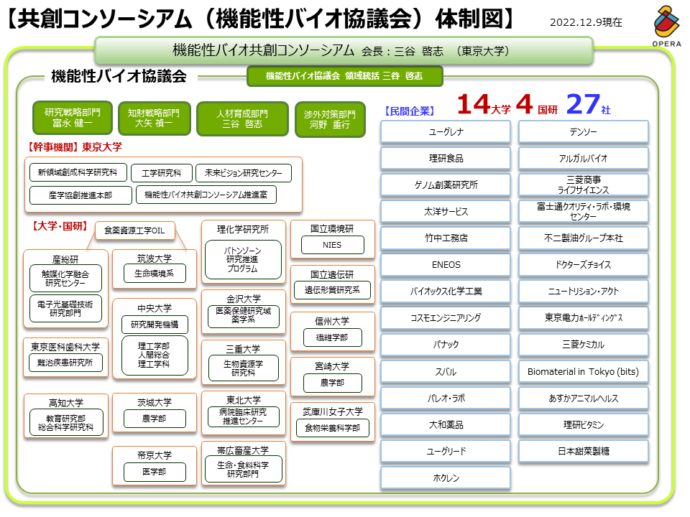Select 東京電力ホールディングス company box
The width and height of the screenshot is (690, 517).
pos(584,318)
